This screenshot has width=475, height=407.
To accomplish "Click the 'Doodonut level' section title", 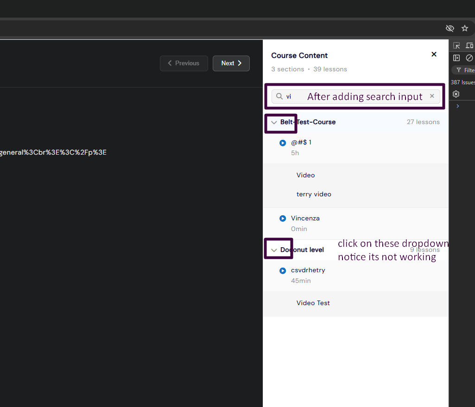I will [x=302, y=250].
